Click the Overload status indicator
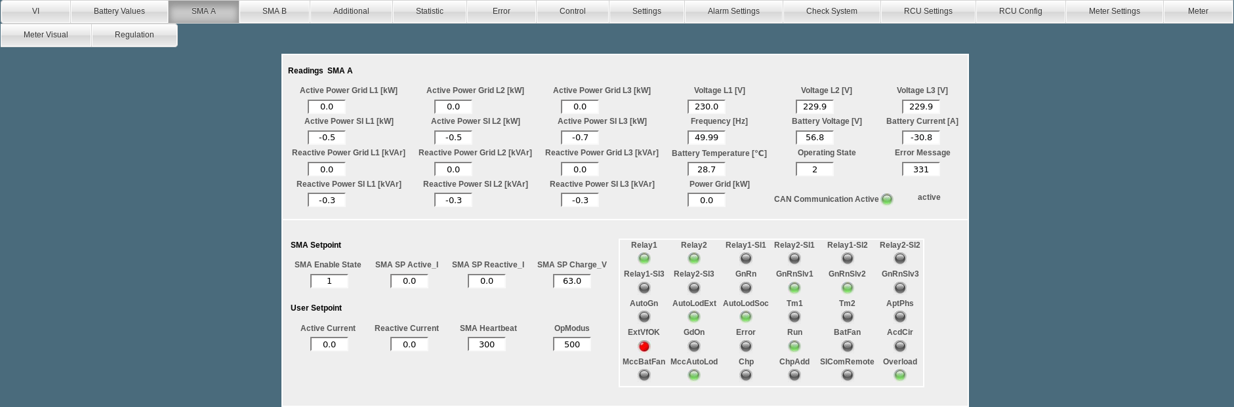Viewport: 1234px width, 407px height. 900,375
